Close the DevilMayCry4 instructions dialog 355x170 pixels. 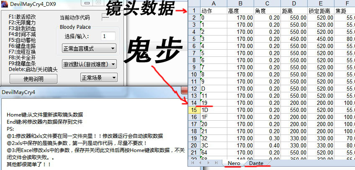tap(184, 91)
